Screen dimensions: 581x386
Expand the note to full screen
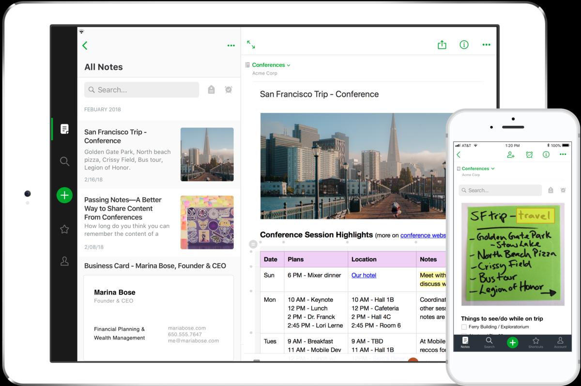pos(251,45)
